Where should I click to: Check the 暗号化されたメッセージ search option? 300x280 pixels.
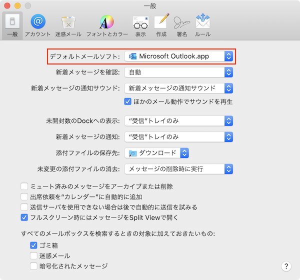(x=33, y=266)
